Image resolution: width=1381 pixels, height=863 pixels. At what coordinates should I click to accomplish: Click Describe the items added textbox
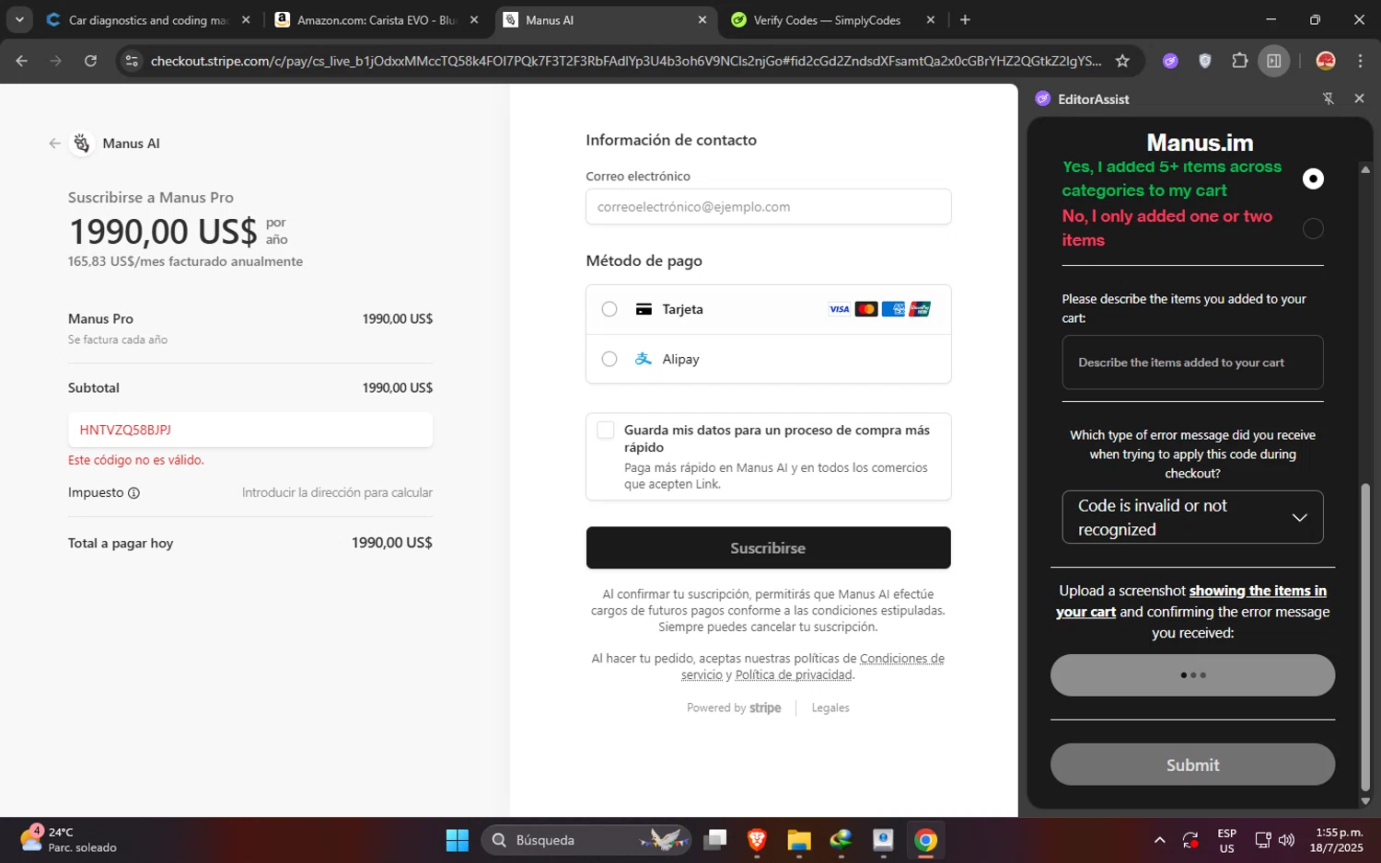1192,362
